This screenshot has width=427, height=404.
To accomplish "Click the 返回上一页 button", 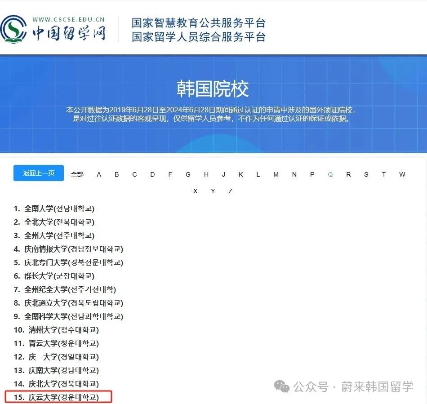I will click(38, 173).
